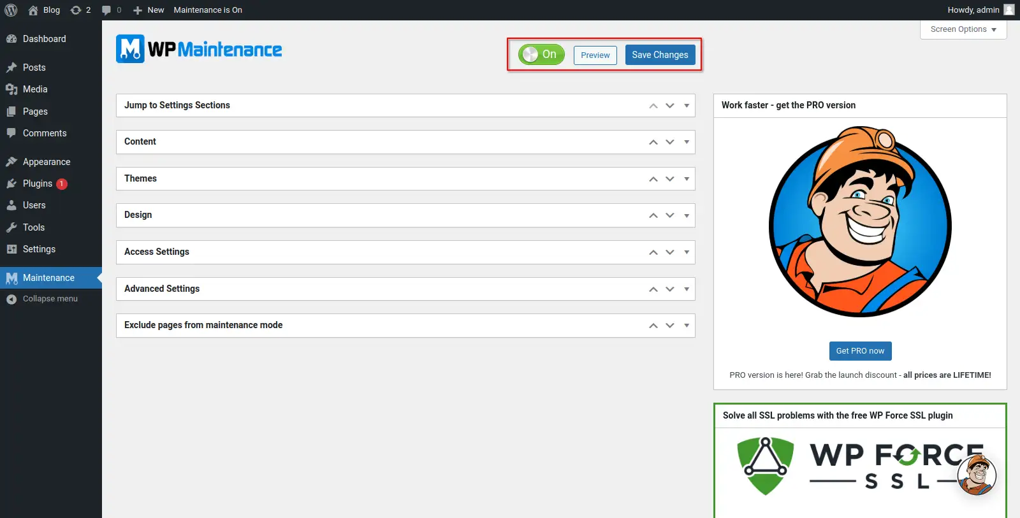
Task: Click the PRO worker mascot image
Action: [x=860, y=221]
